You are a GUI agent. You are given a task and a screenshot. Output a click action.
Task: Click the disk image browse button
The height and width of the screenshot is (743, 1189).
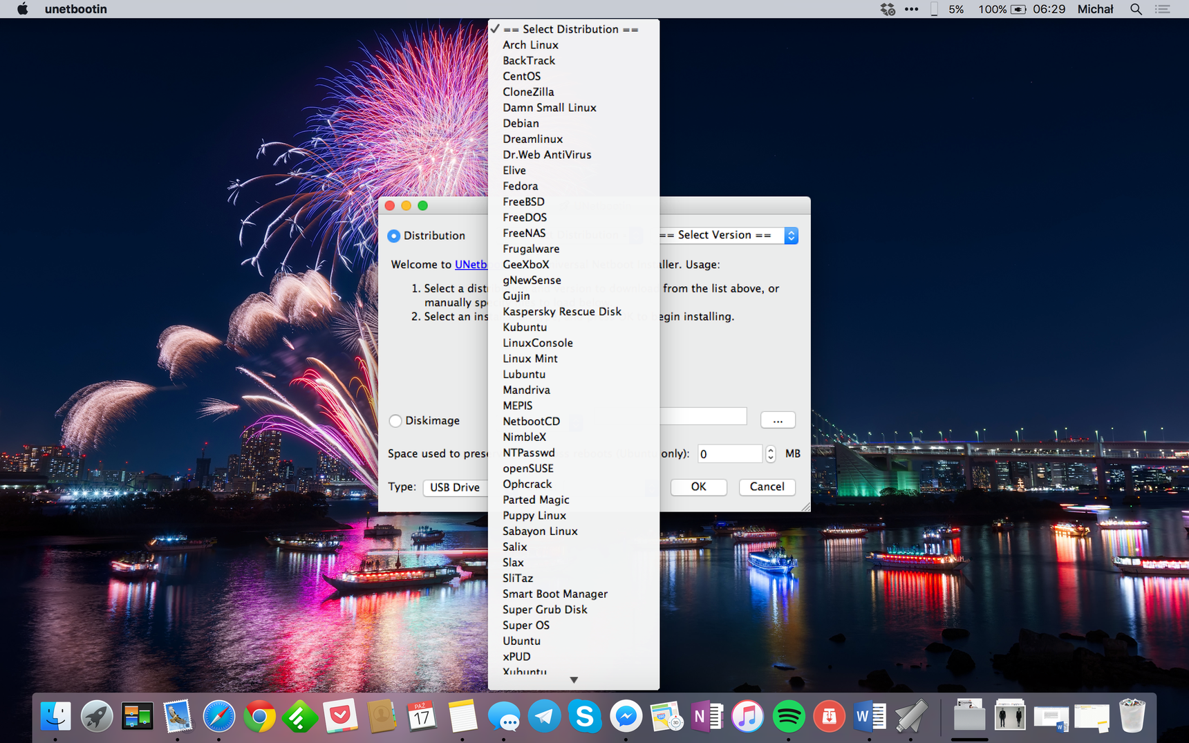(x=778, y=420)
